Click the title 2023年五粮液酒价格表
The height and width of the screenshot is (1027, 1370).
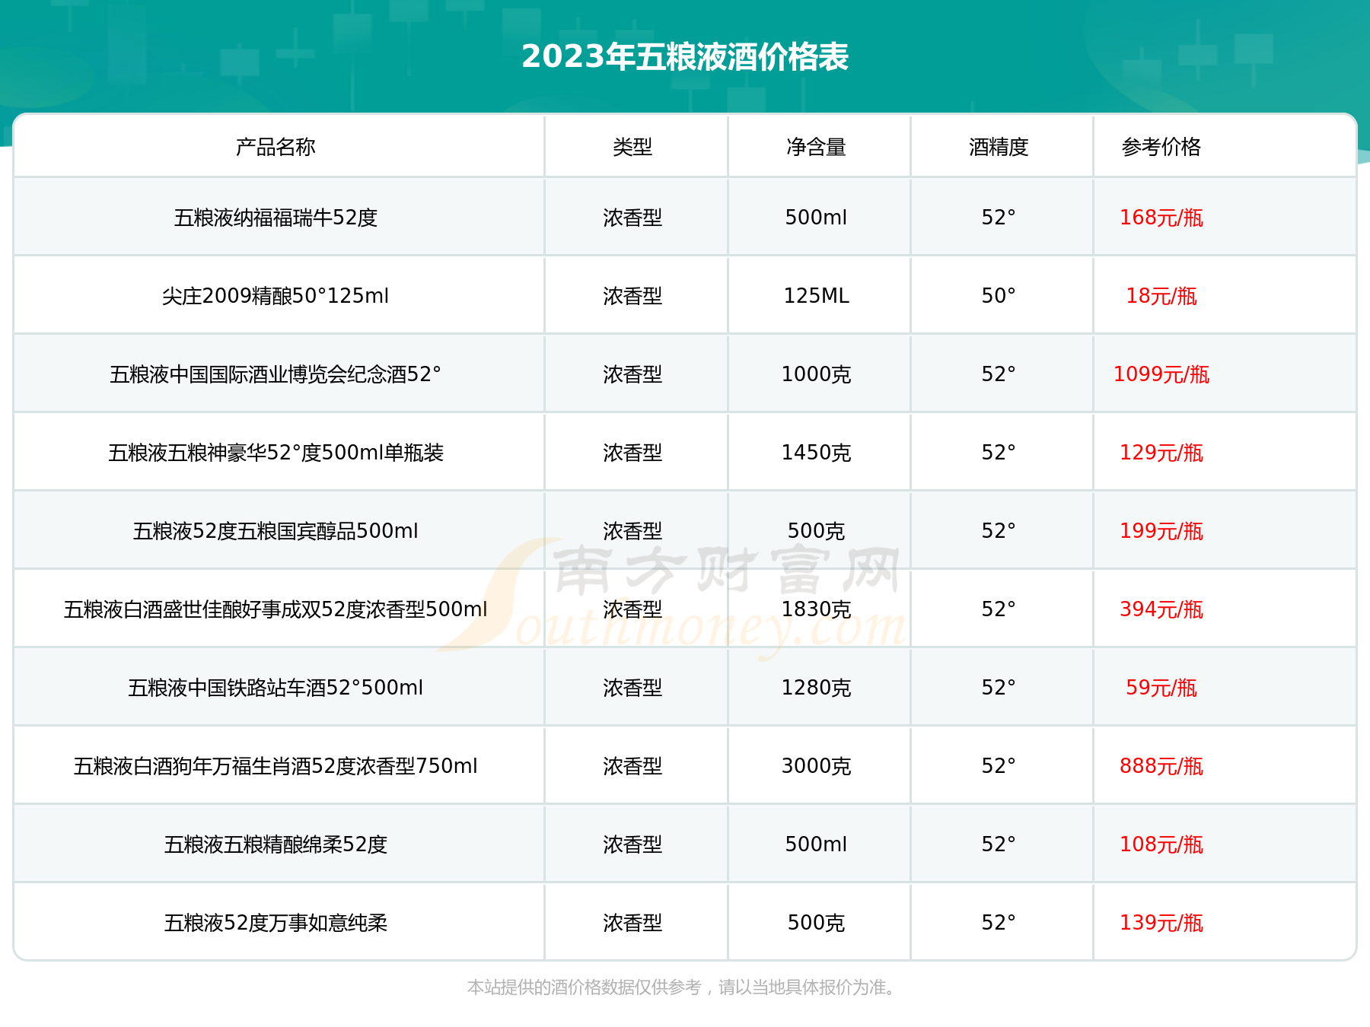(685, 57)
